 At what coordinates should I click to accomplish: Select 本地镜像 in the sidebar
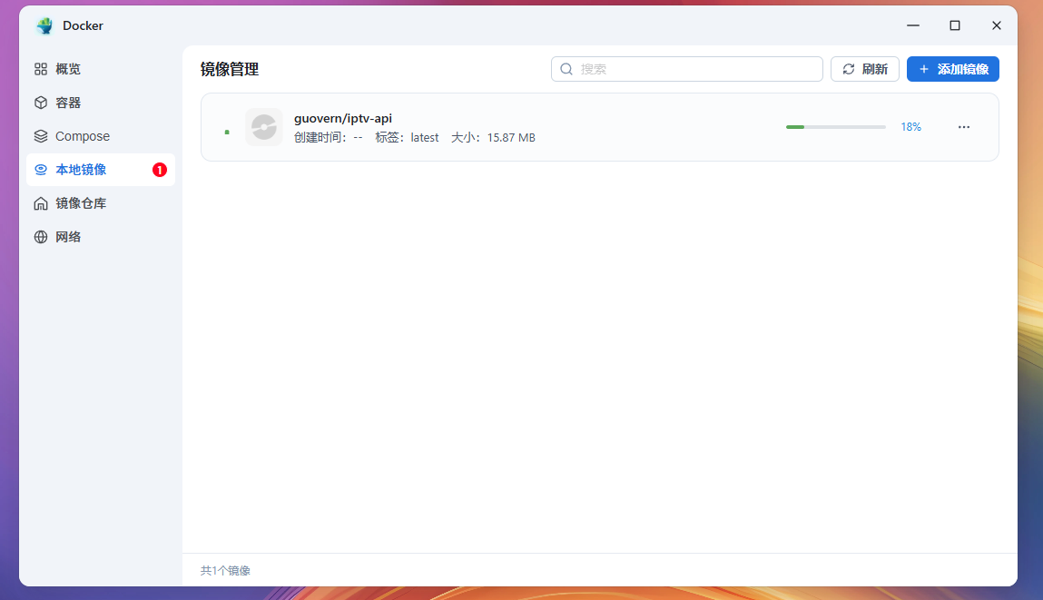(101, 170)
